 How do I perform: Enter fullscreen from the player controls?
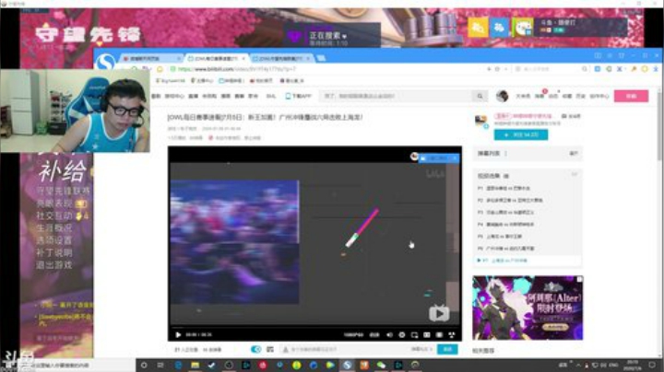point(452,335)
